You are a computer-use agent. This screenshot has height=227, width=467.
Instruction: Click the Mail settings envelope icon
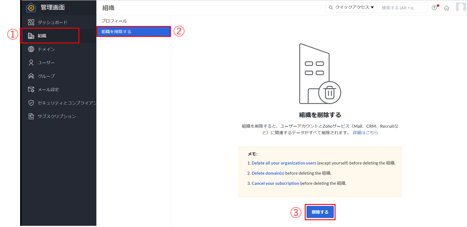[x=31, y=89]
